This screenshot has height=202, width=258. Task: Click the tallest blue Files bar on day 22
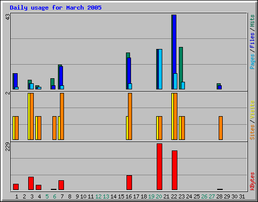point(174,44)
